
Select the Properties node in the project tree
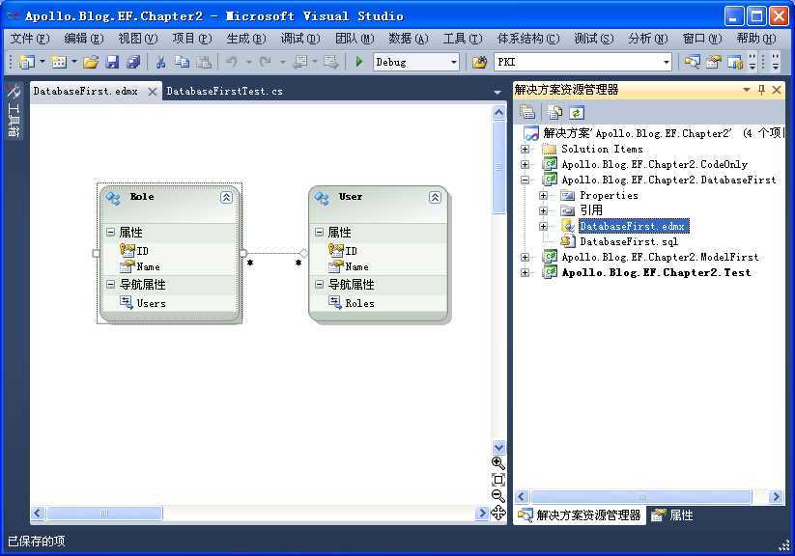pos(609,195)
